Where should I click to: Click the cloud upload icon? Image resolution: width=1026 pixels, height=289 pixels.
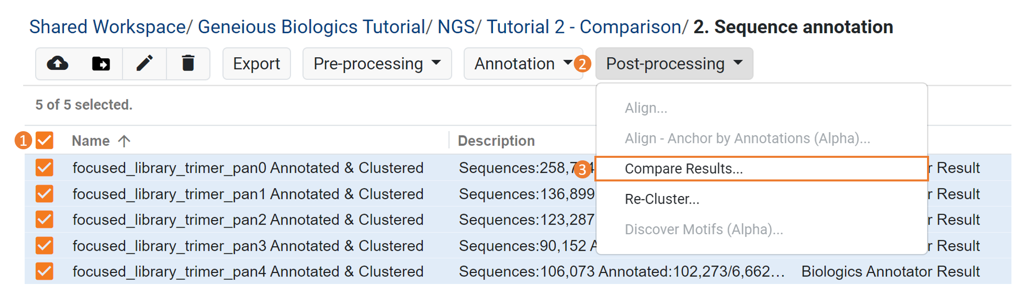57,64
